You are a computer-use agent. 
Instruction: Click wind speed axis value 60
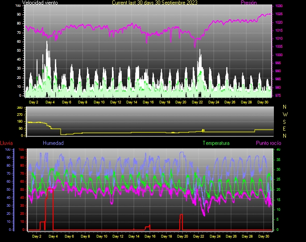click(19, 42)
